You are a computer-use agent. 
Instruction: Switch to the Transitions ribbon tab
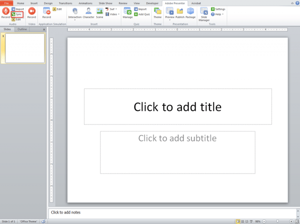click(x=65, y=3)
